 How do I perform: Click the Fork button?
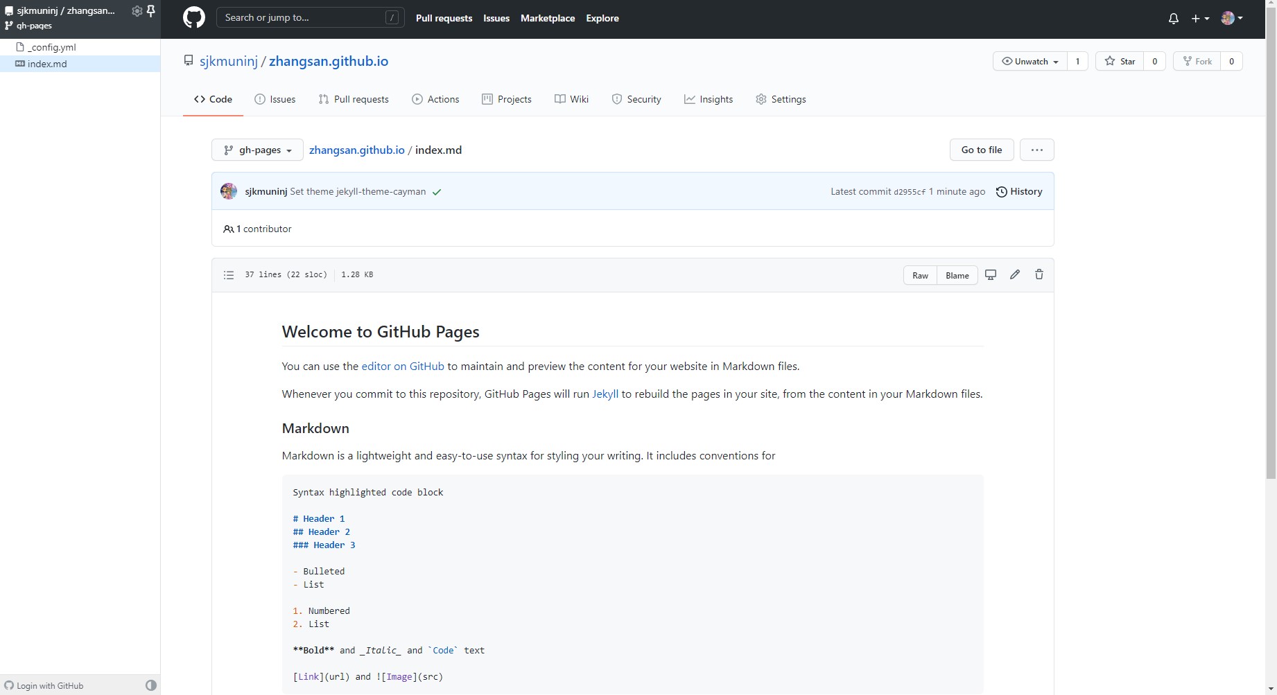(x=1197, y=61)
